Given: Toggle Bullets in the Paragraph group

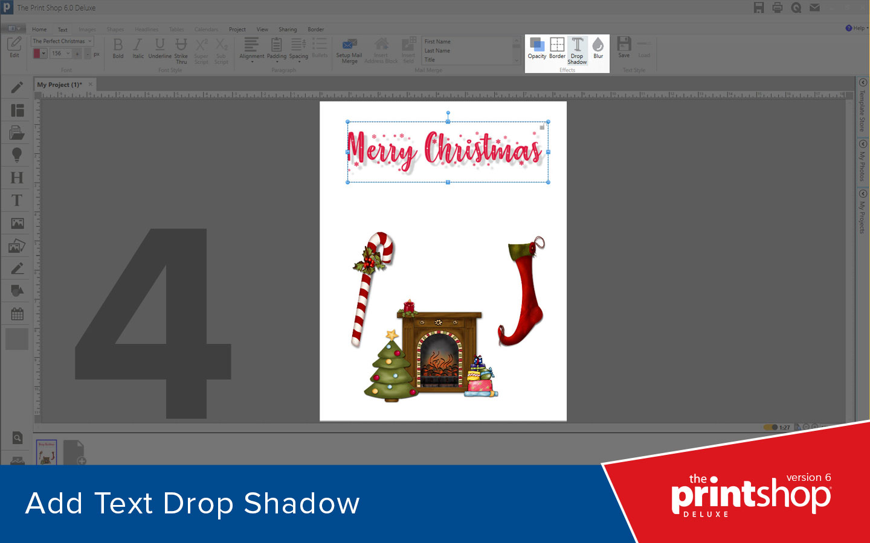Looking at the screenshot, I should pos(320,48).
